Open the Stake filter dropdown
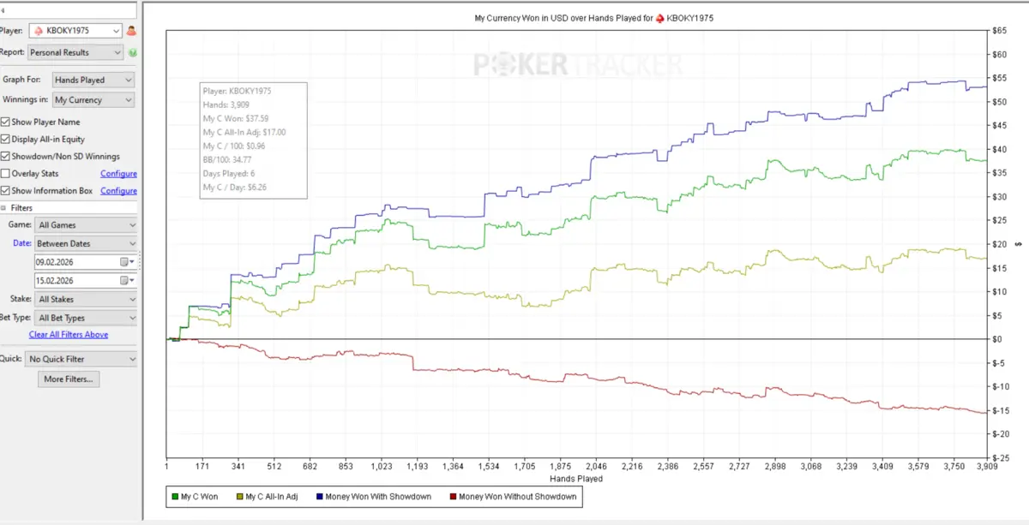The image size is (1029, 525). point(85,300)
